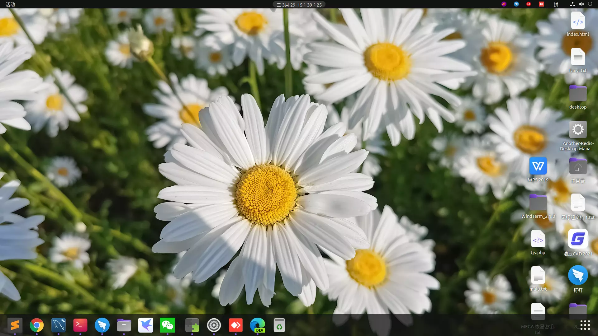Screen dimensions: 598x336
Task: Click the AnyDesk tray icon in top bar
Action: coord(541,4)
